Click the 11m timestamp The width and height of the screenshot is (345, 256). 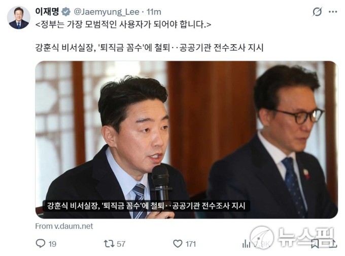(x=154, y=12)
